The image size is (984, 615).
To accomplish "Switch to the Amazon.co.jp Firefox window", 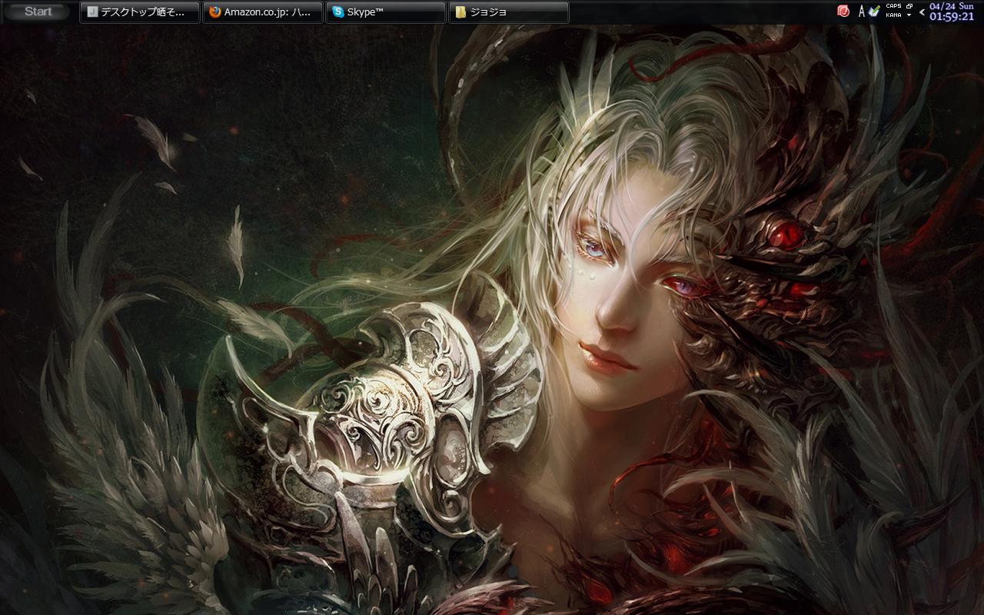I will pyautogui.click(x=263, y=12).
